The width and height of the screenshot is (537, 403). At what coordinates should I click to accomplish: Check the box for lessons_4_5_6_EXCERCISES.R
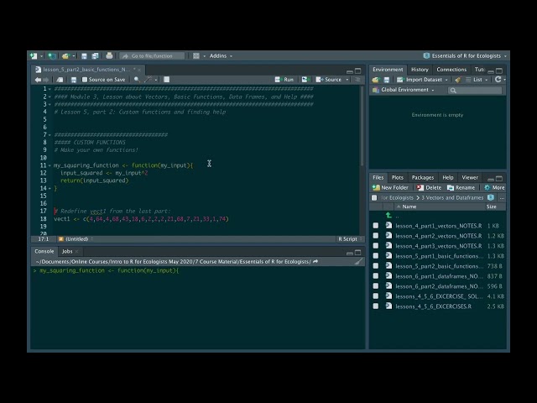[376, 306]
